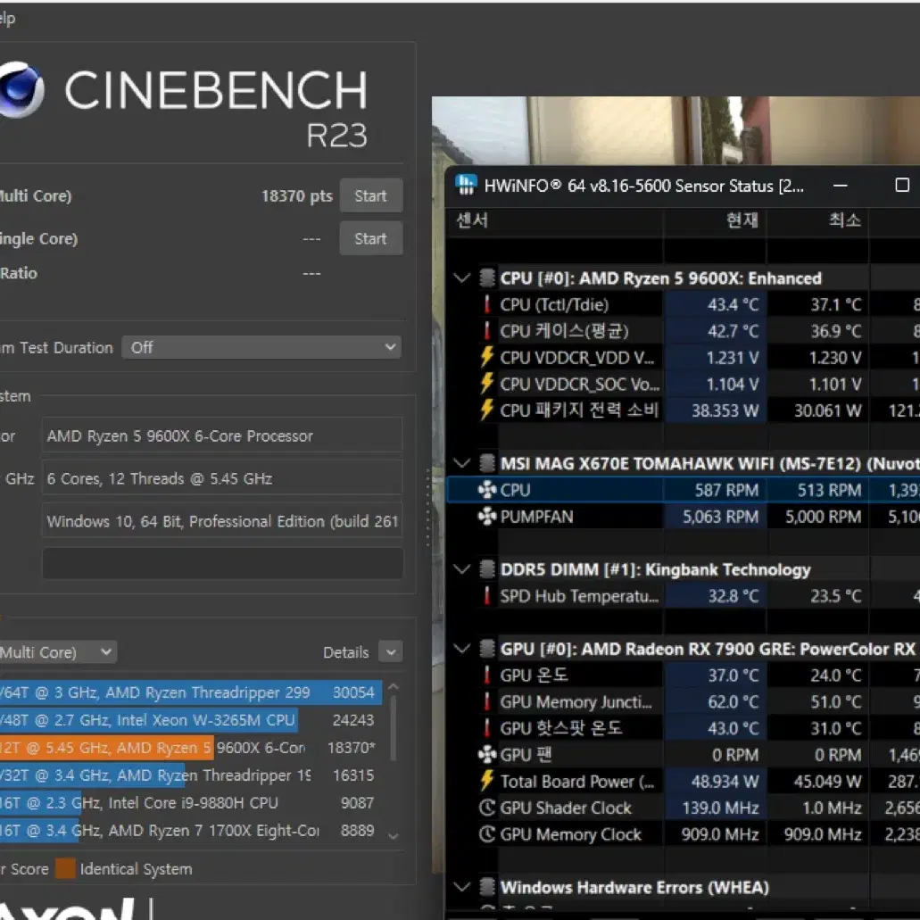Click the HWiNFO app icon in title bar
920x920 pixels.
(466, 185)
